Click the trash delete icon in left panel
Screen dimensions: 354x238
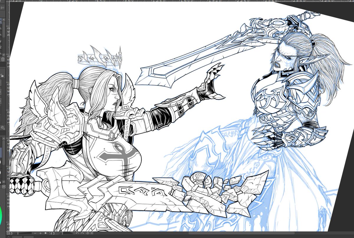(x=3, y=59)
